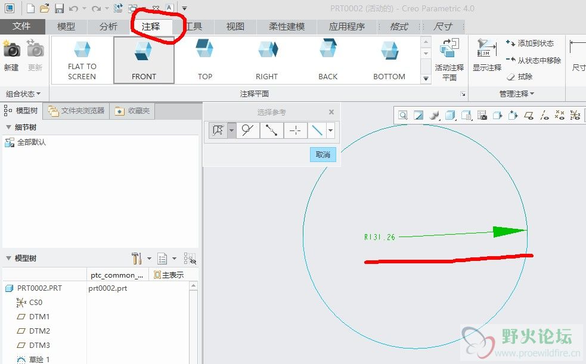Click the 显示注释 button
Viewport: 586px width, 364px height.
(x=486, y=55)
